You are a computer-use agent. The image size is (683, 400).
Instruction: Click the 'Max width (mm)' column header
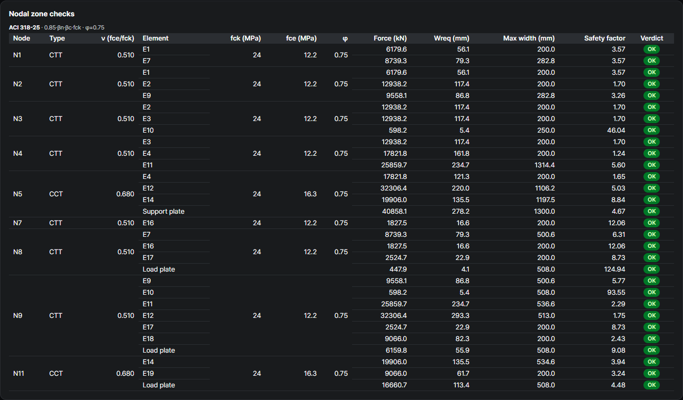pyautogui.click(x=529, y=38)
